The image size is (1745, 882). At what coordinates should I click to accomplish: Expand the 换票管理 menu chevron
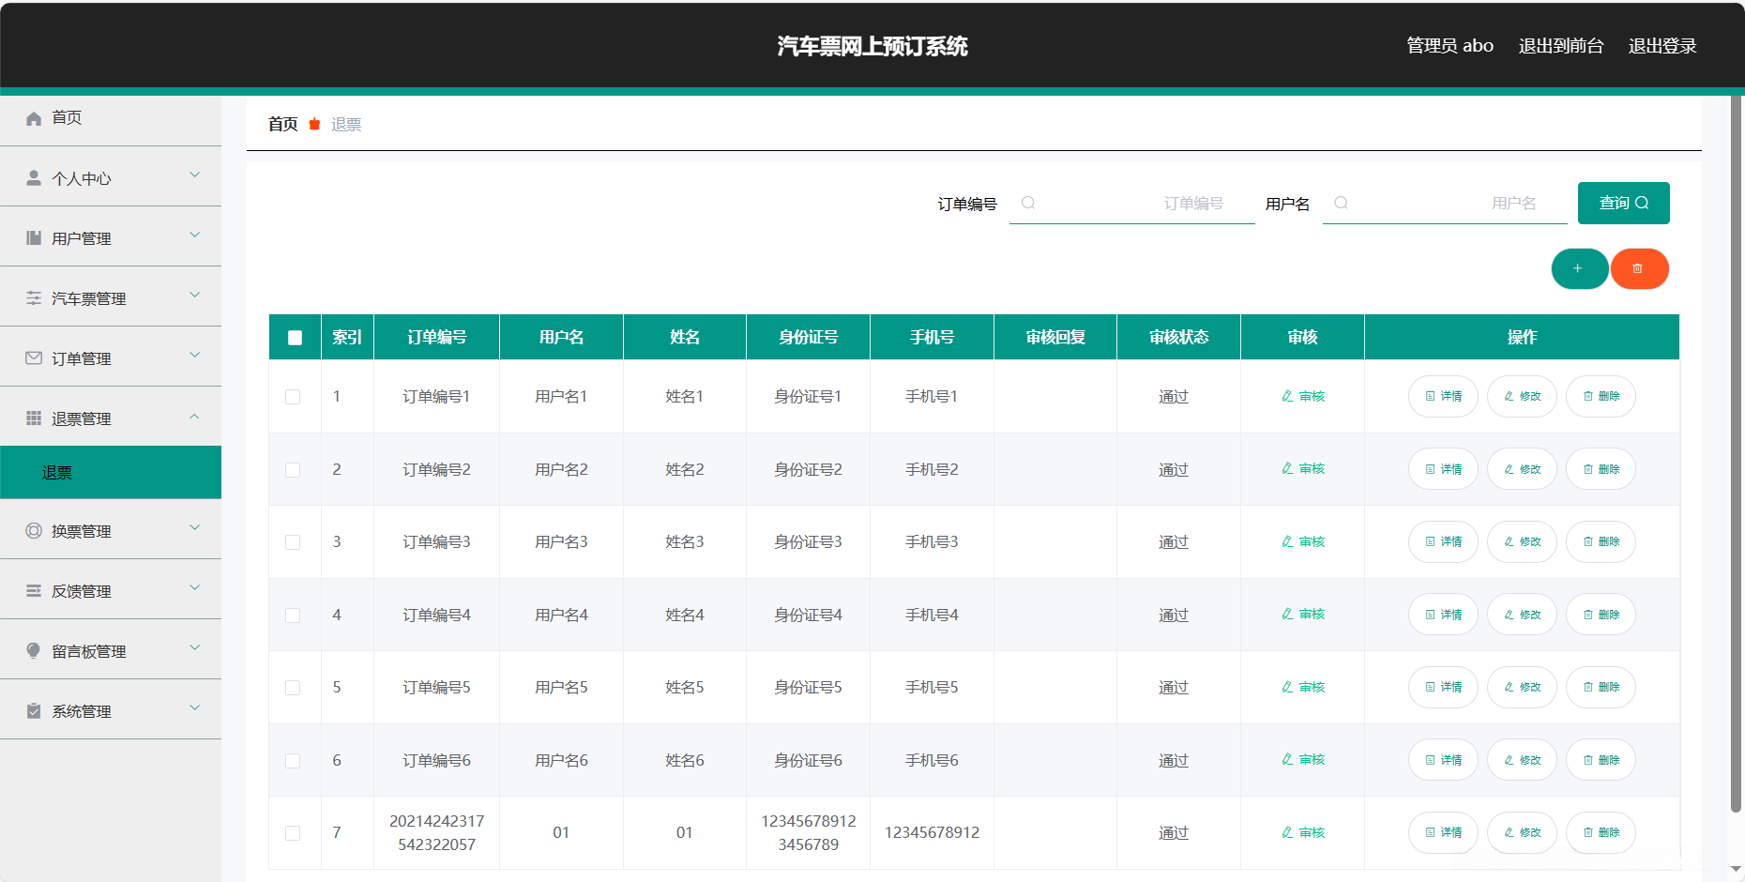tap(195, 528)
